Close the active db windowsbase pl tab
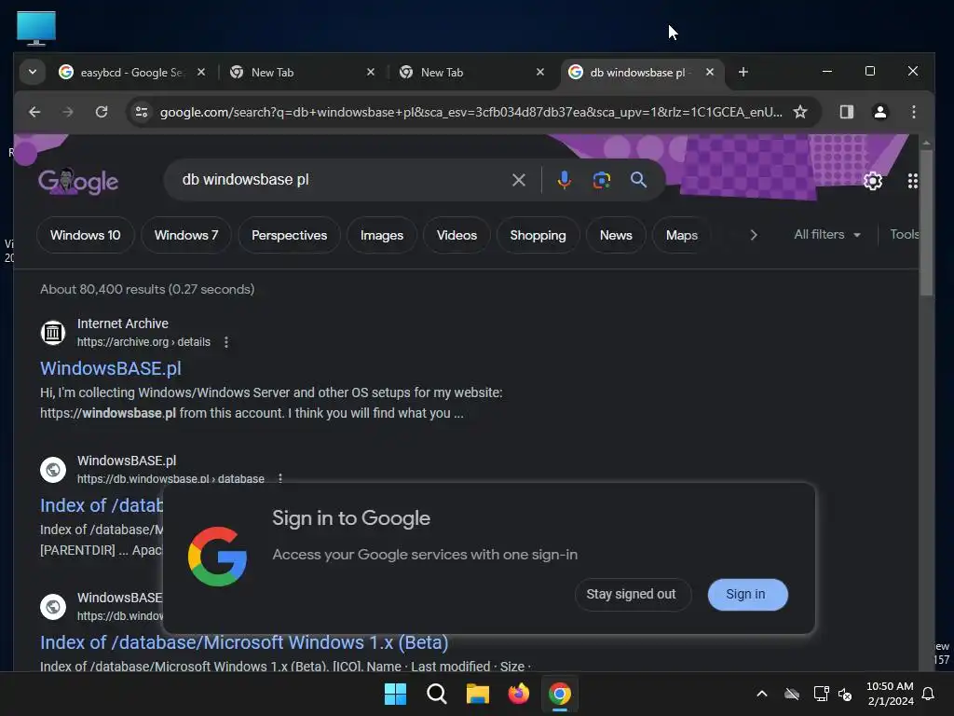Image resolution: width=954 pixels, height=716 pixels. tap(709, 72)
